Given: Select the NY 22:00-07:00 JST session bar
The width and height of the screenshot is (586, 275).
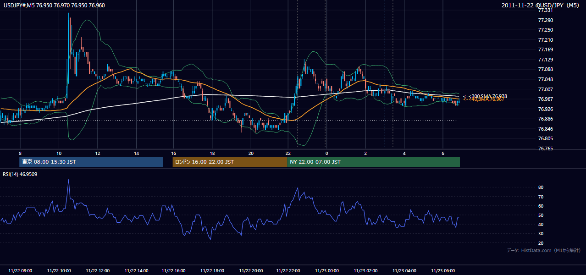Looking at the screenshot, I should (373, 162).
